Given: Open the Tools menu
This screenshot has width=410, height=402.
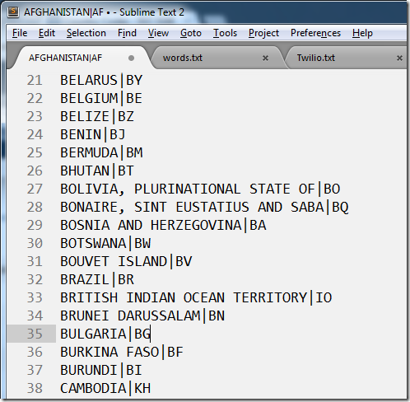Looking at the screenshot, I should click(225, 33).
